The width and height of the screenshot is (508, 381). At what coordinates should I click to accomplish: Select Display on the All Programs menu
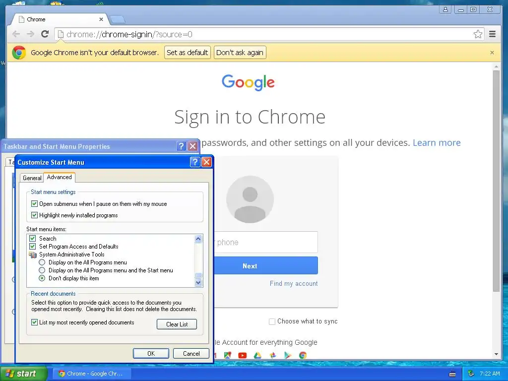(42, 262)
